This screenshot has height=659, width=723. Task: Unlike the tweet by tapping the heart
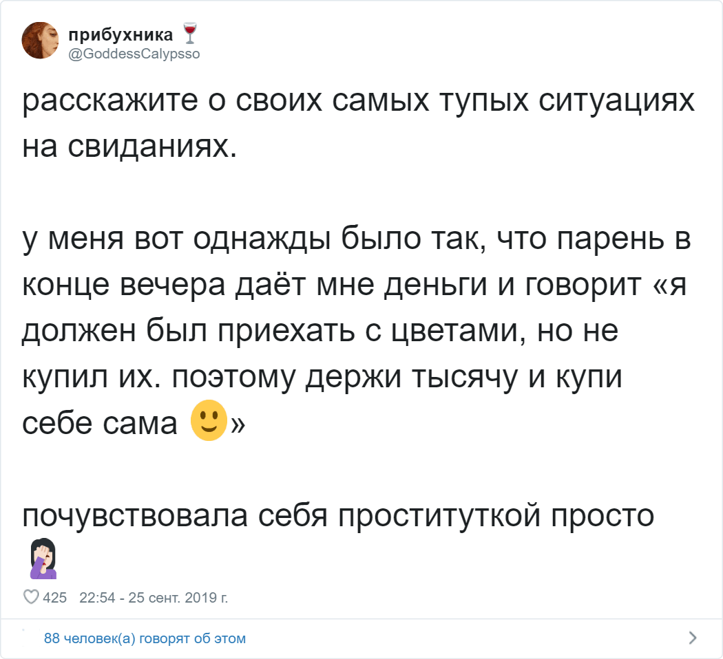32,598
